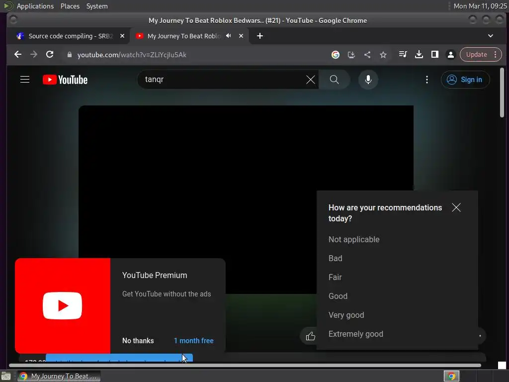Image resolution: width=509 pixels, height=382 pixels.
Task: Choose Good in the recommendations survey
Action: click(338, 296)
